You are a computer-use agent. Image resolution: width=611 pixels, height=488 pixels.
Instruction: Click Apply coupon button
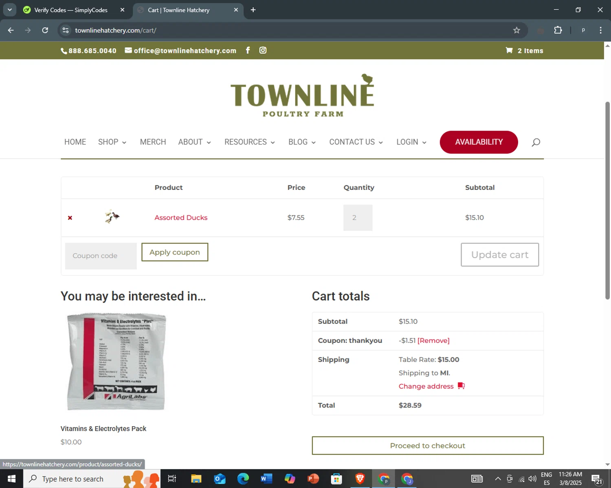point(175,252)
